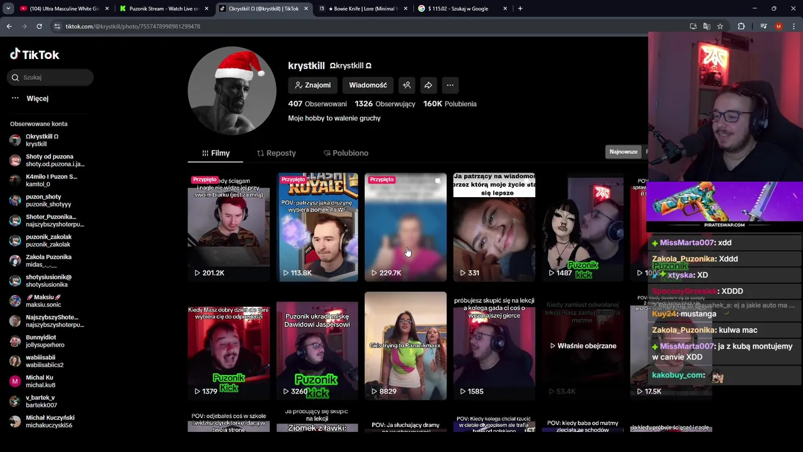Open a new browser tab with plus
The height and width of the screenshot is (452, 803).
pyautogui.click(x=520, y=9)
